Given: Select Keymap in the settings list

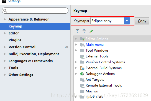Looking at the screenshot, I should [35, 26].
